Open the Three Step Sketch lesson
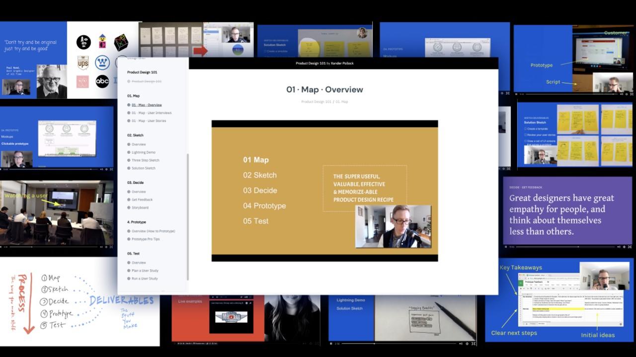The image size is (636, 357). click(x=146, y=160)
